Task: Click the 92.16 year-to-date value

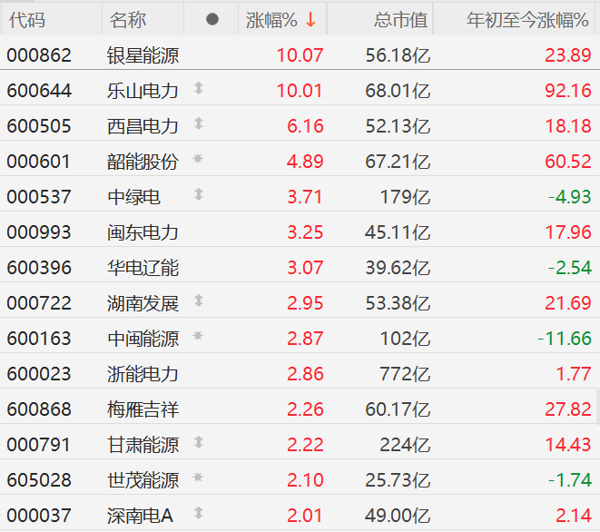Action: (568, 91)
